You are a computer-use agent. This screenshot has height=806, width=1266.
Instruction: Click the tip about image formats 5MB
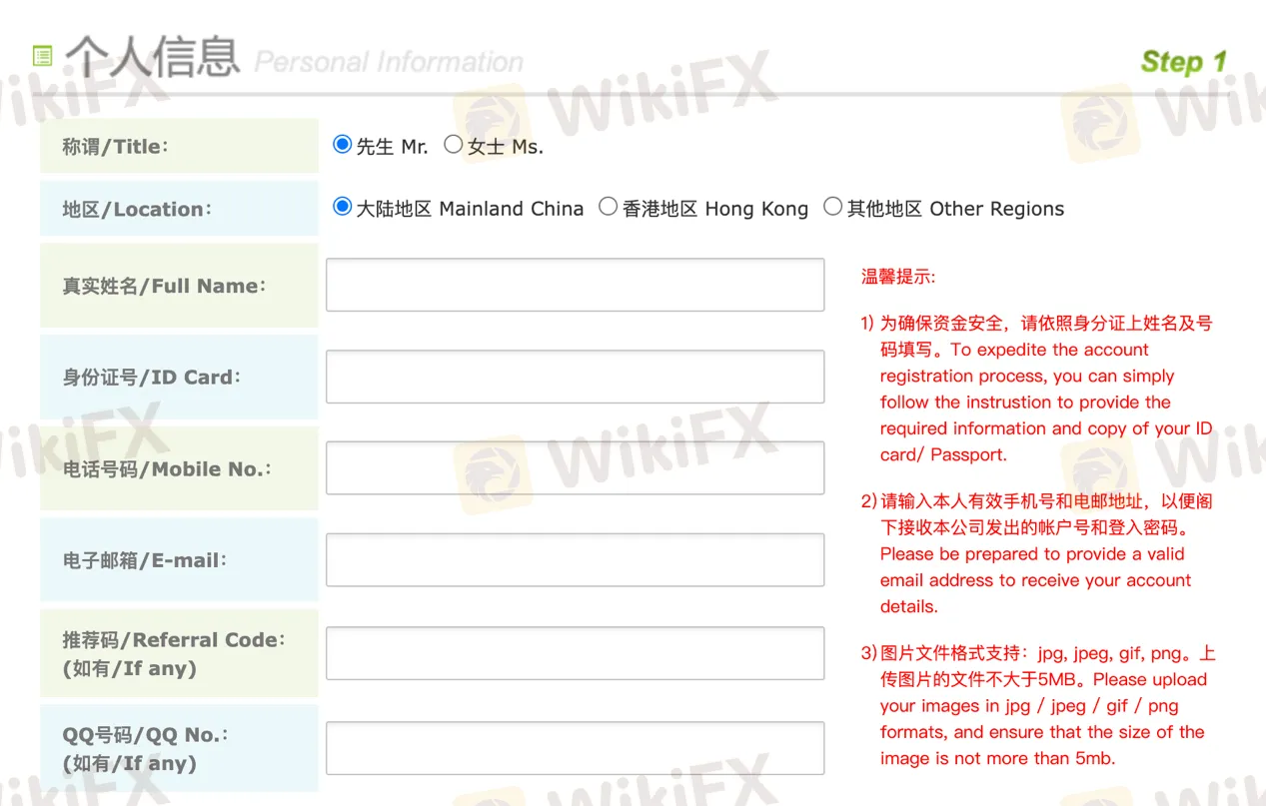pyautogui.click(x=1039, y=705)
